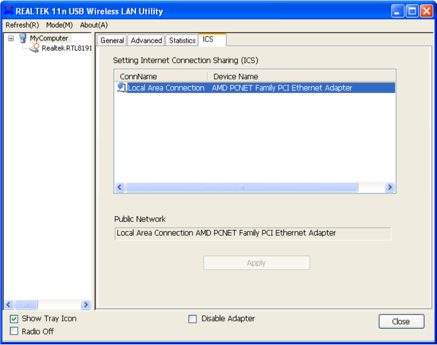The width and height of the screenshot is (437, 345).
Task: Switch to the Advanced tab
Action: pos(146,40)
